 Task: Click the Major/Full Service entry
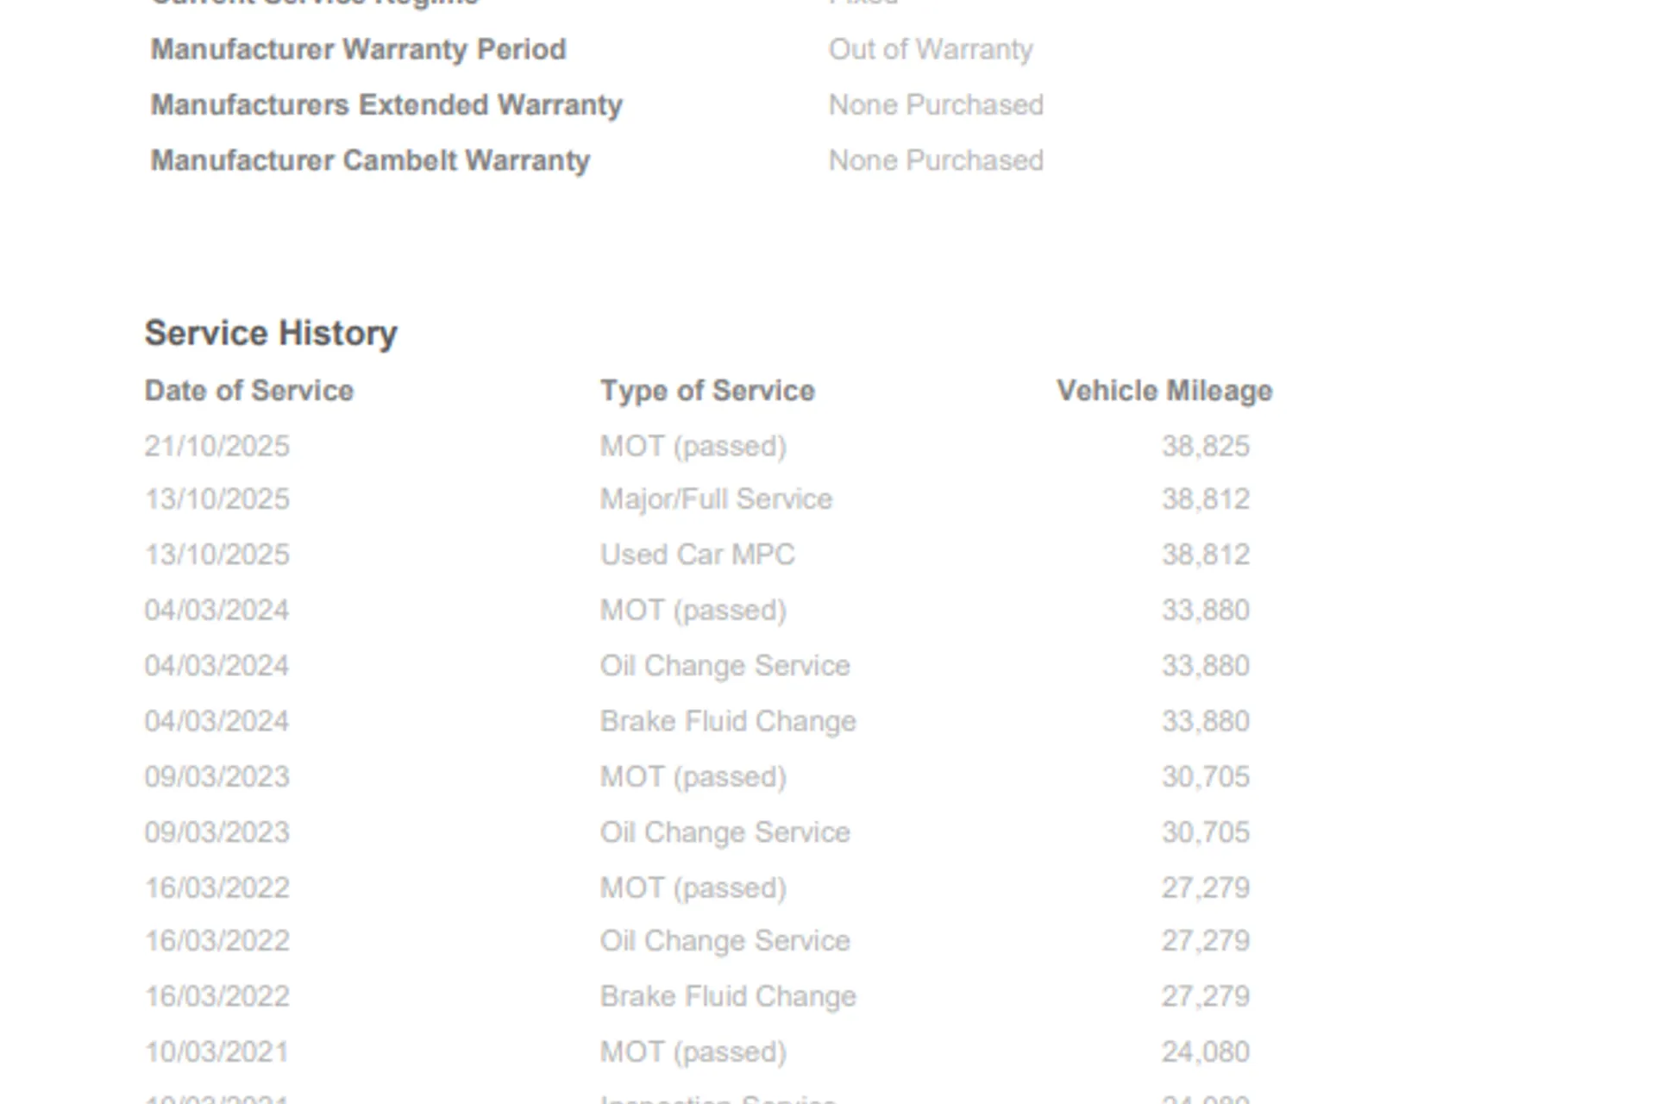[x=716, y=499]
